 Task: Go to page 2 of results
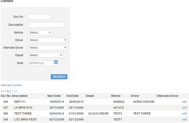pyautogui.click(x=10, y=91)
